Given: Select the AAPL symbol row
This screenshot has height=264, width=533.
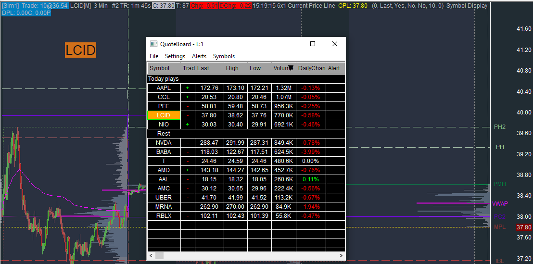Looking at the screenshot, I should point(246,88).
